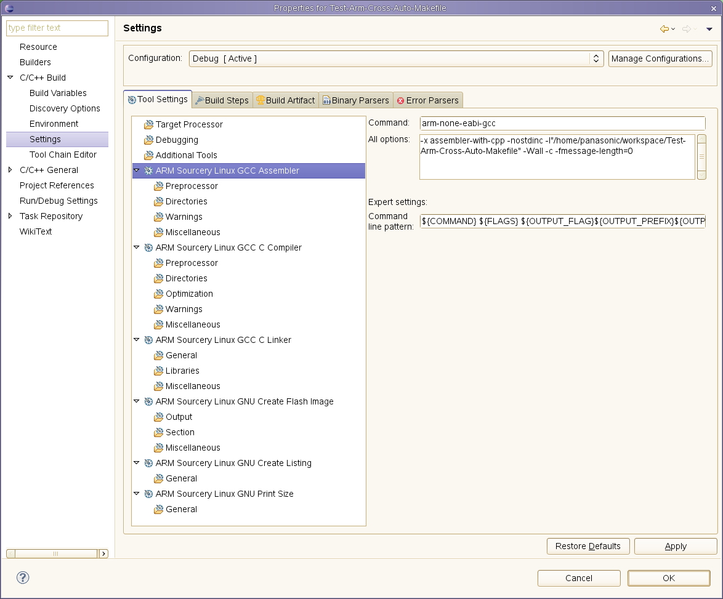
Task: Click the Output option icon
Action: (159, 417)
